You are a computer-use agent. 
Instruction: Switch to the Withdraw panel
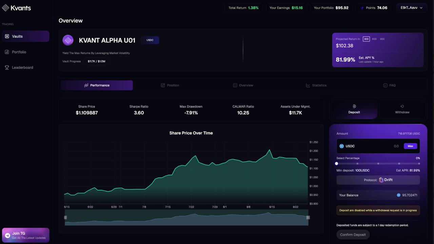[402, 109]
